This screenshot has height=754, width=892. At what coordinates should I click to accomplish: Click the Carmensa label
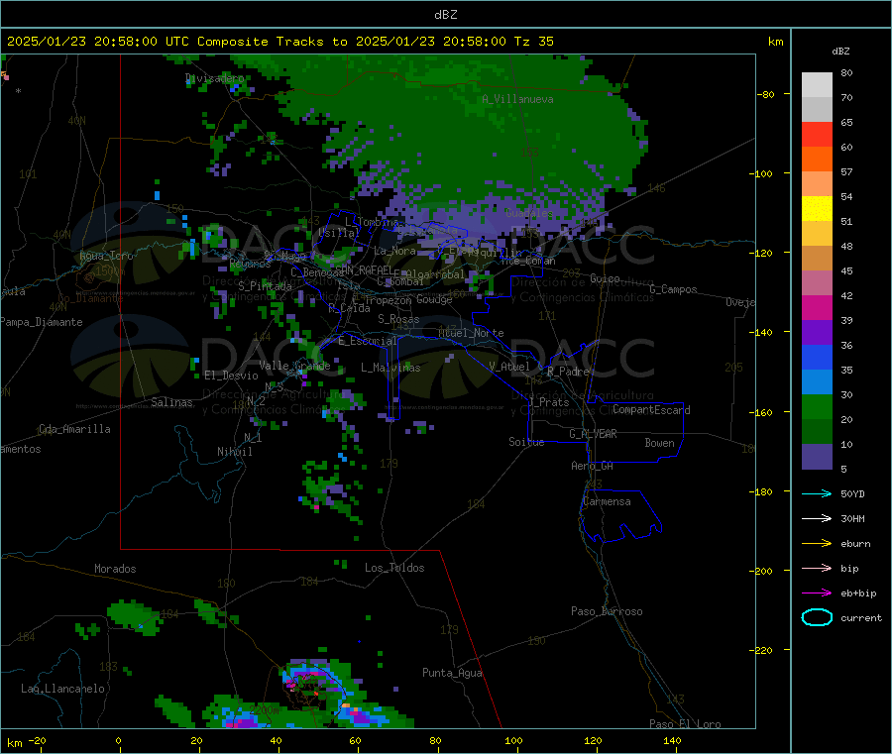pyautogui.click(x=607, y=502)
